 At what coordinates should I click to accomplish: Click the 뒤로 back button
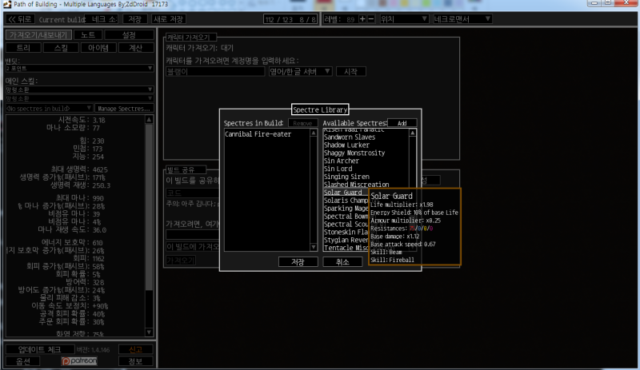(x=19, y=19)
